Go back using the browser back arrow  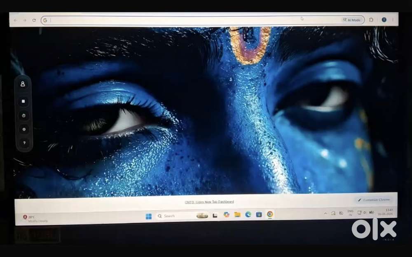point(15,20)
